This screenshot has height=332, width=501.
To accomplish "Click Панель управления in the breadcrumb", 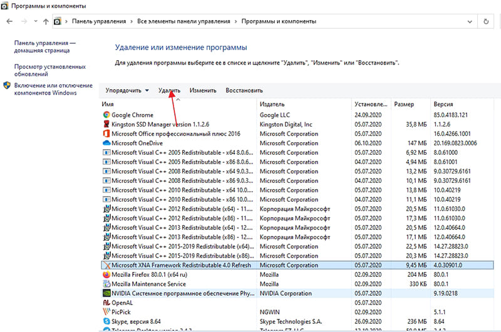I will (x=99, y=21).
